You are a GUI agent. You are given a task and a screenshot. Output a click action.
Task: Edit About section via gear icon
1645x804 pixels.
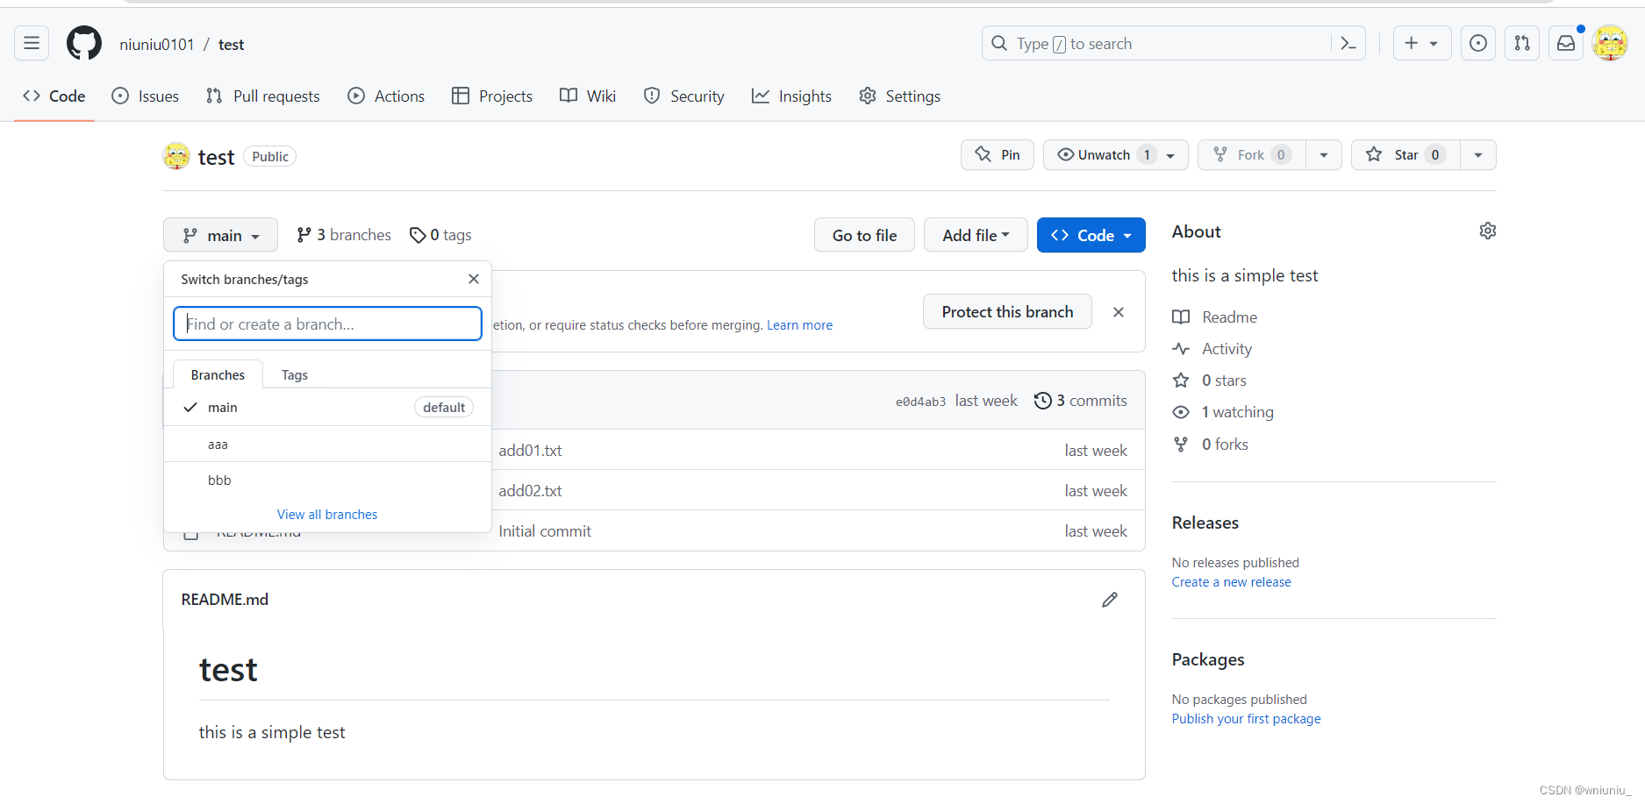(1488, 231)
